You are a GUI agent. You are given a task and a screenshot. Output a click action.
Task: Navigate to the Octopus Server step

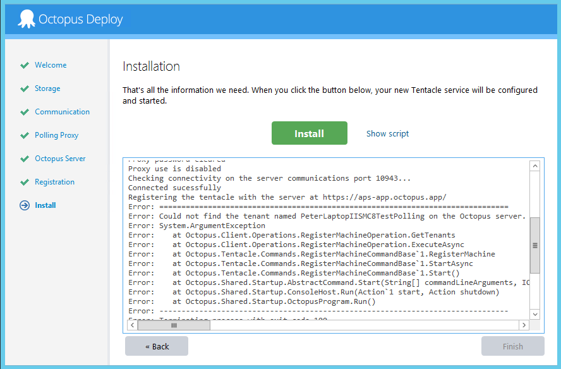pyautogui.click(x=60, y=159)
